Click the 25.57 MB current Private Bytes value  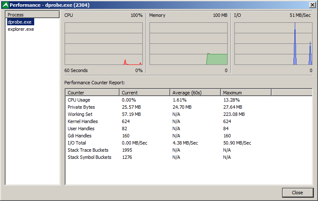click(131, 107)
